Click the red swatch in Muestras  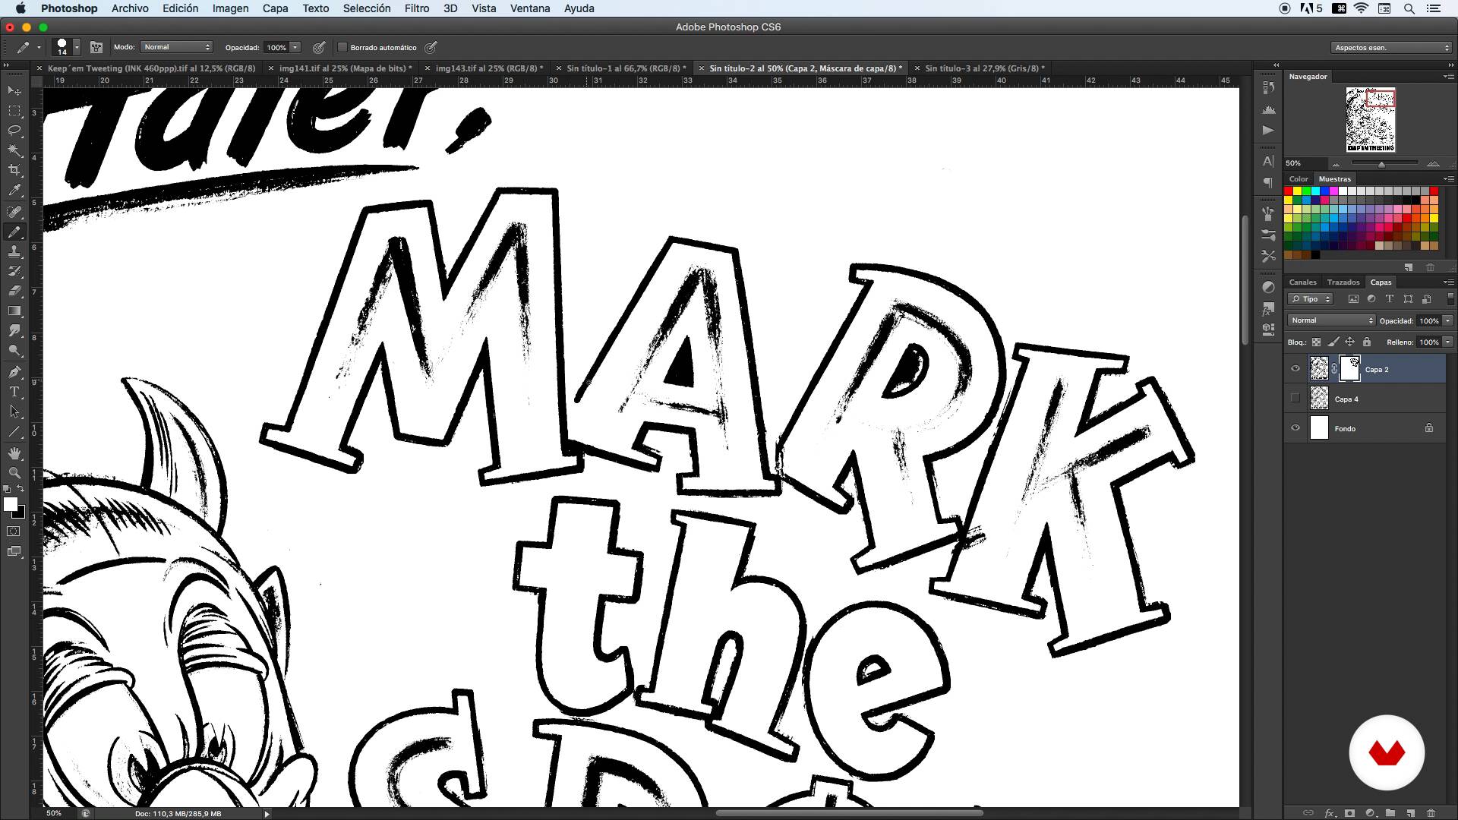coord(1289,191)
